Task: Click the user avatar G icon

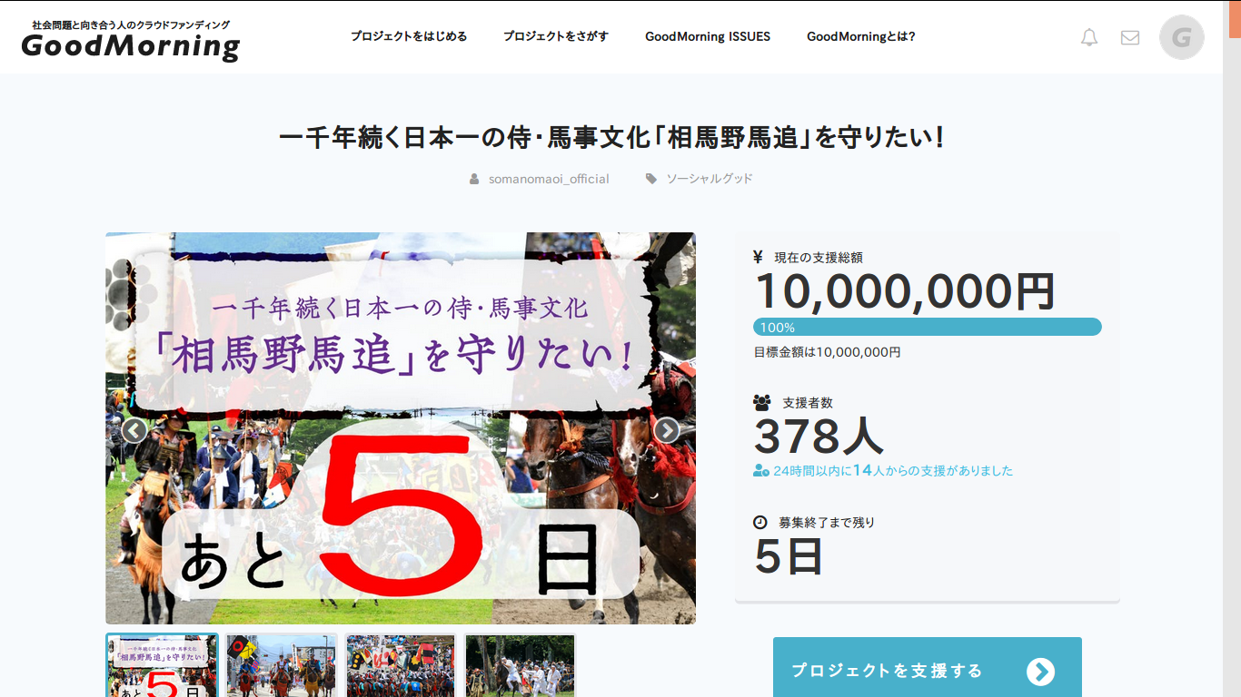Action: pos(1181,37)
